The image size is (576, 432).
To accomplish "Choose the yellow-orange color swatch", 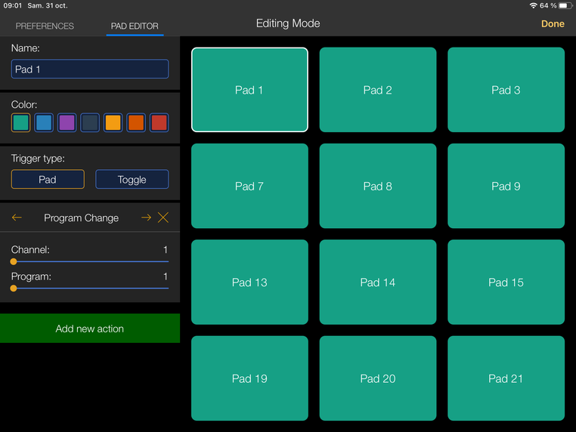I will [113, 122].
